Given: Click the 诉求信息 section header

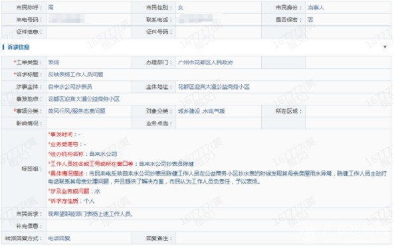Looking at the screenshot, I should (x=19, y=47).
